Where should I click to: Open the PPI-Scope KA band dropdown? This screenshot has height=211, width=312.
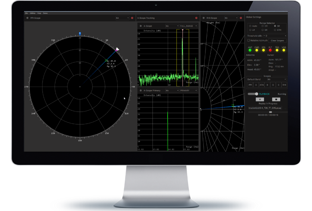pos(122,18)
